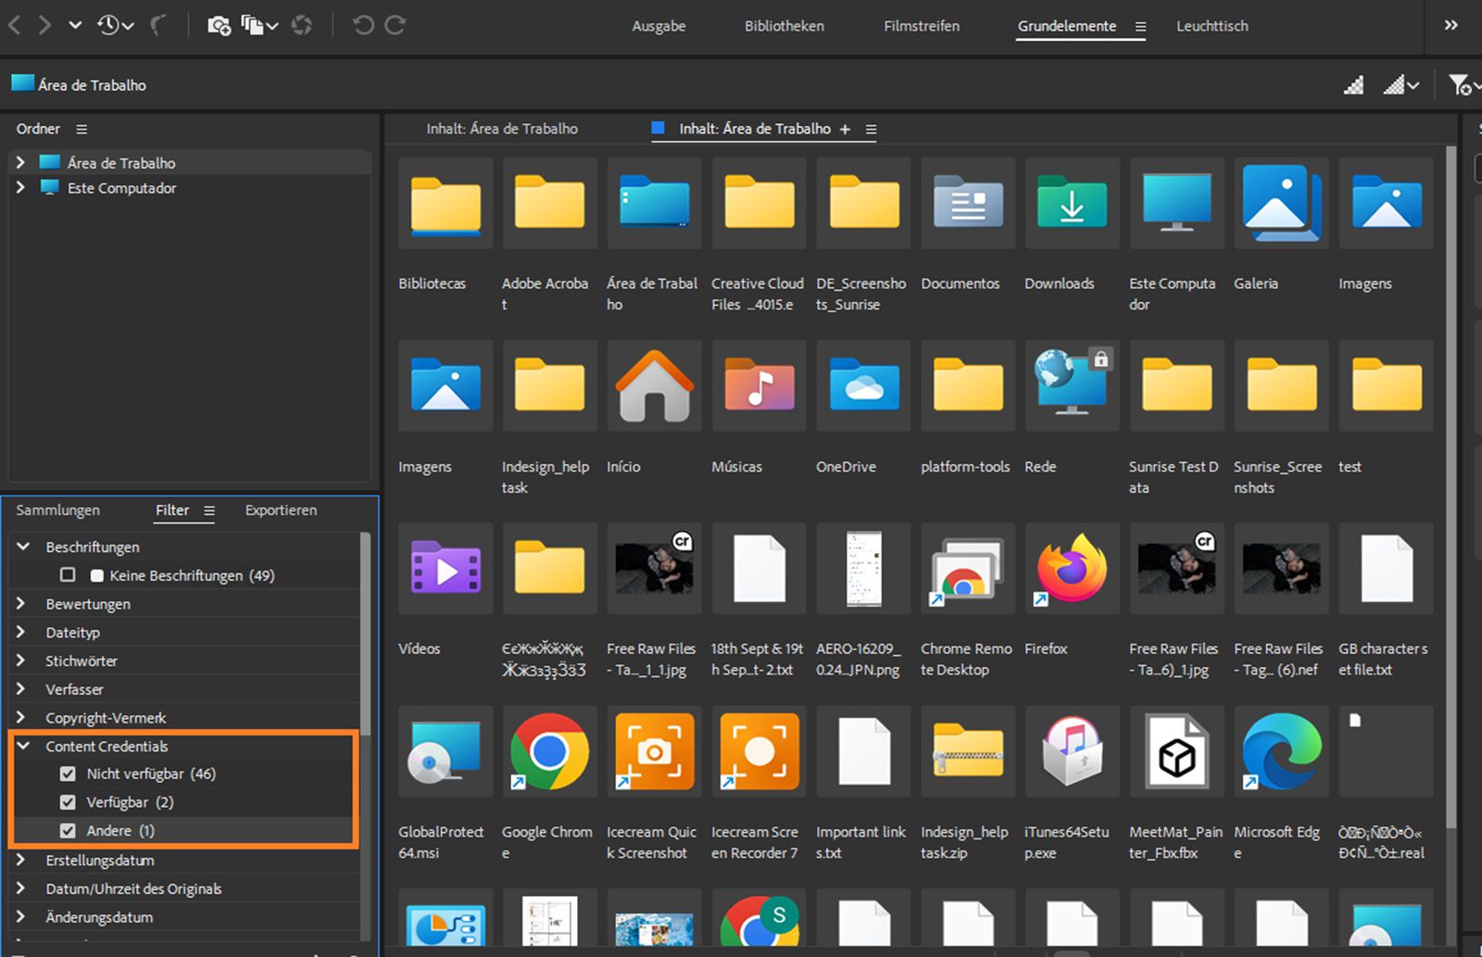
Task: Expand Este Computador in Ordner tree
Action: [x=20, y=188]
